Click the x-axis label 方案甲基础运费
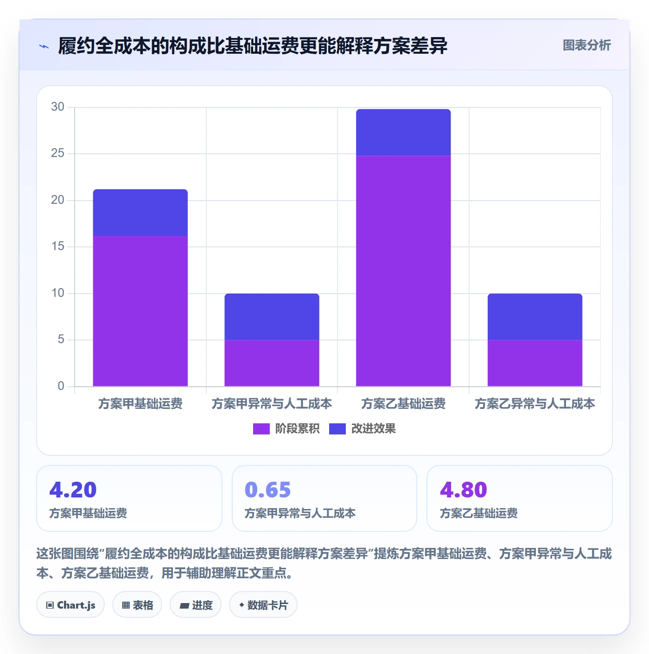Screen dimensions: 649x654 [x=140, y=404]
